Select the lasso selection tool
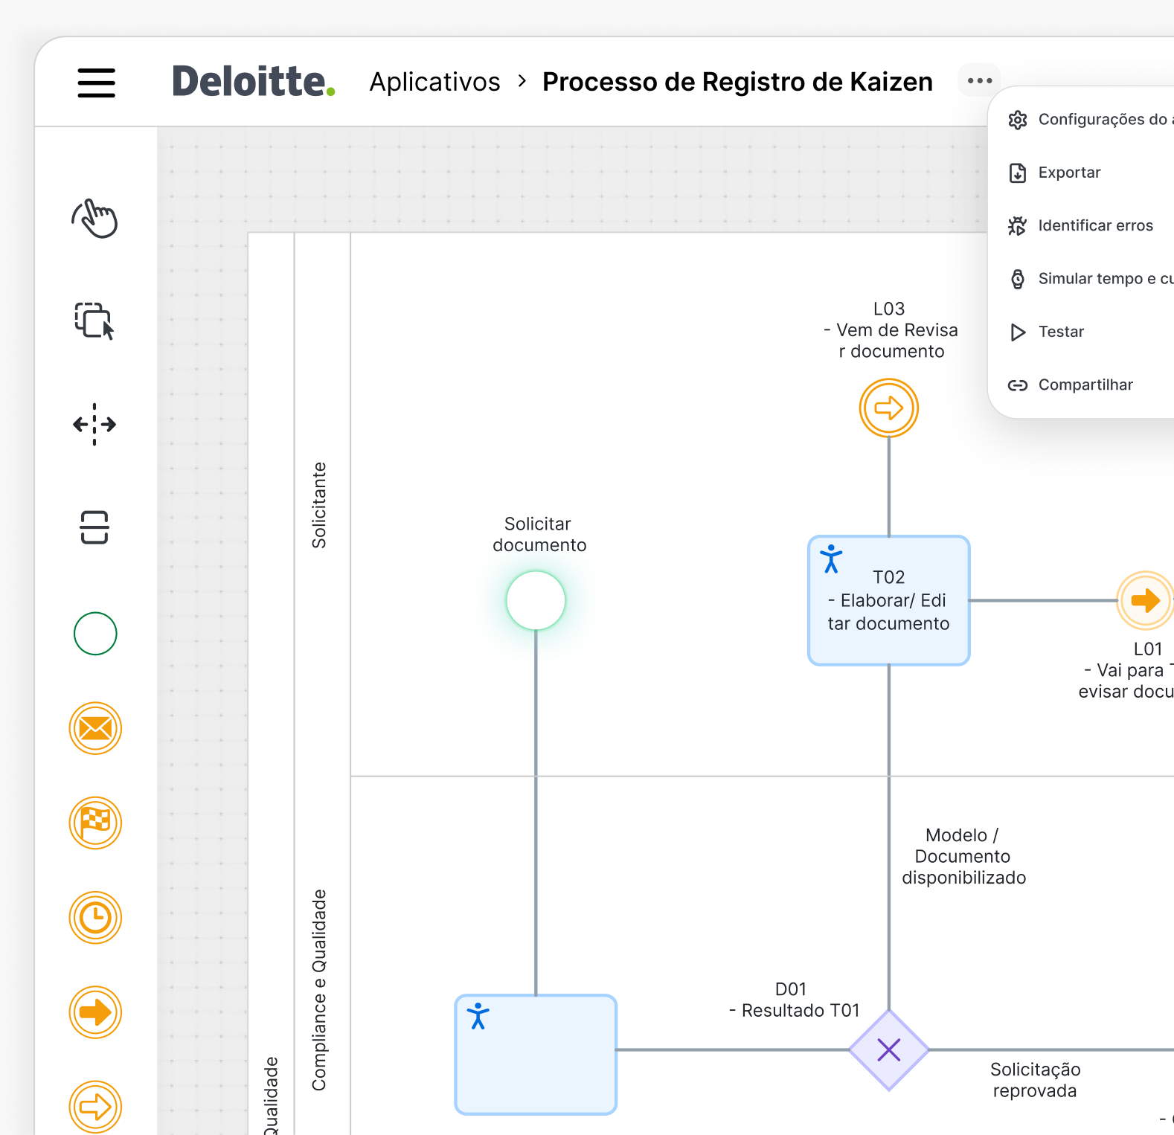This screenshot has height=1135, width=1174. [x=94, y=321]
